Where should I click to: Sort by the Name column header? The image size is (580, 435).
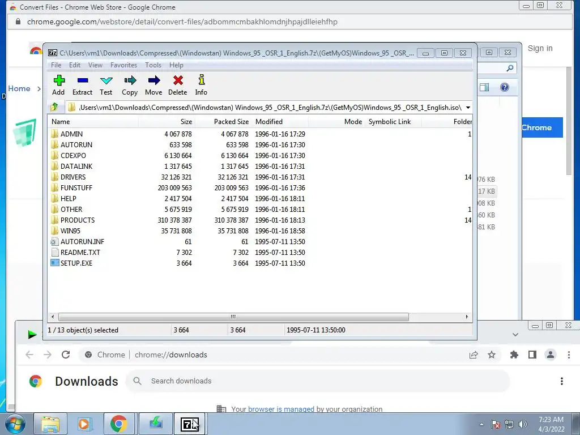[x=93, y=122]
